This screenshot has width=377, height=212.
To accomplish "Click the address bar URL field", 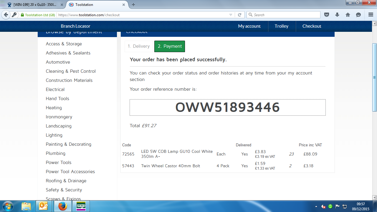I will click(143, 15).
